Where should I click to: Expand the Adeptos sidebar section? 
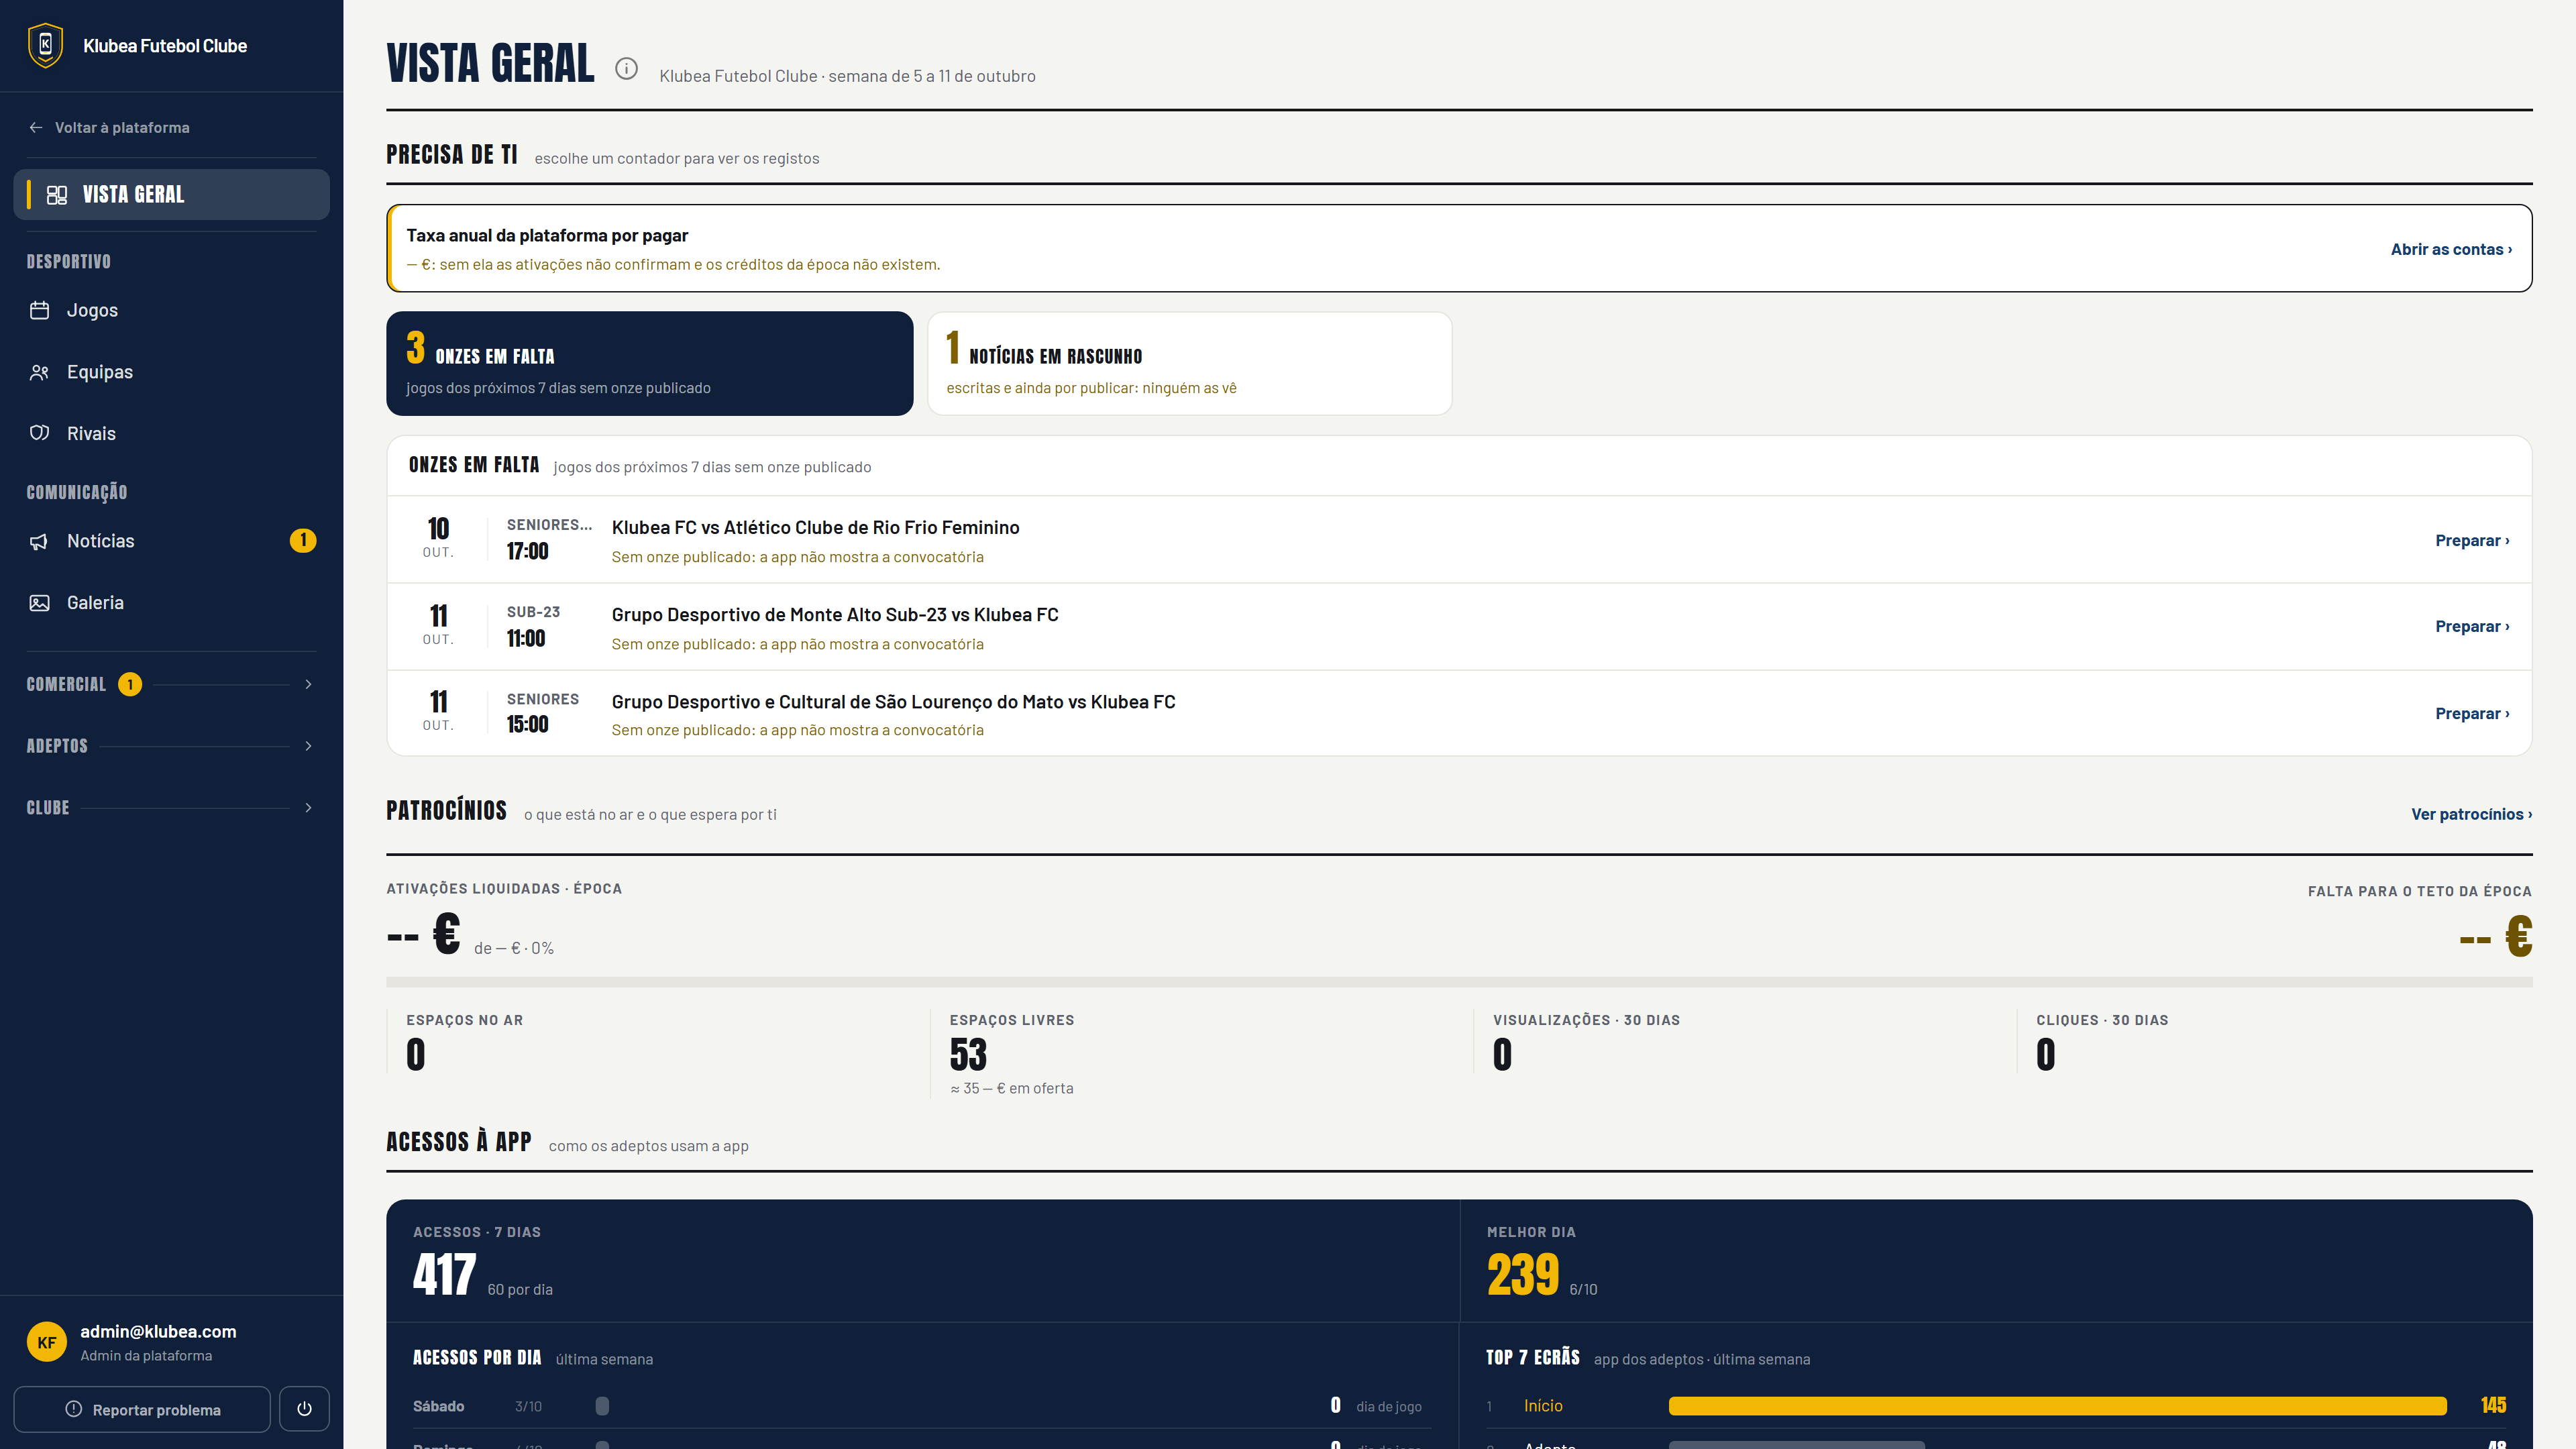171,746
